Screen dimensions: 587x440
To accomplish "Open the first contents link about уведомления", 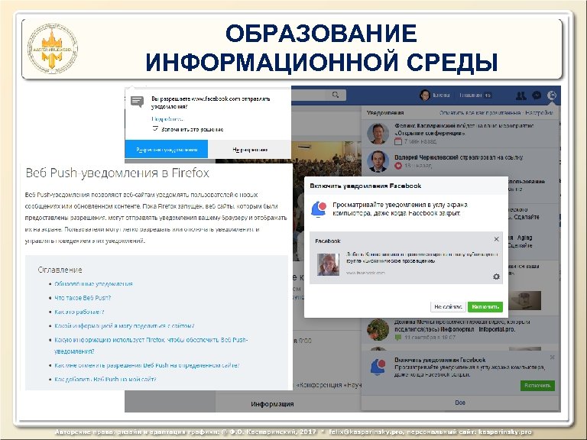I will click(93, 283).
